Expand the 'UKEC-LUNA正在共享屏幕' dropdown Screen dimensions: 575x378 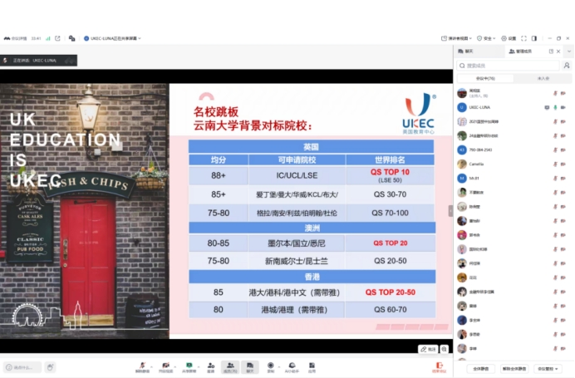click(113, 38)
